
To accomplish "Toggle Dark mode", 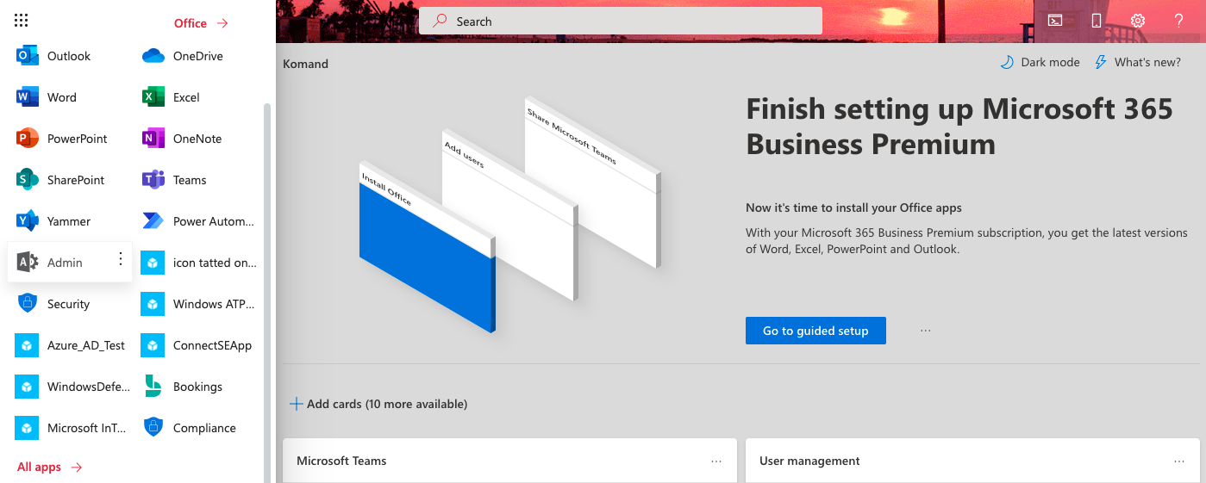I will pyautogui.click(x=1040, y=62).
